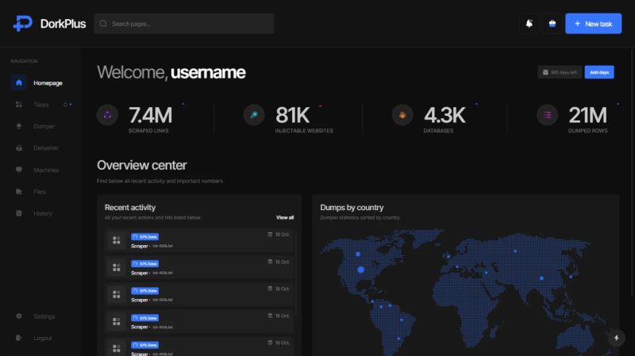Select the 7.4M scraped links value
Viewport: 635px width, 356px height.
[150, 115]
